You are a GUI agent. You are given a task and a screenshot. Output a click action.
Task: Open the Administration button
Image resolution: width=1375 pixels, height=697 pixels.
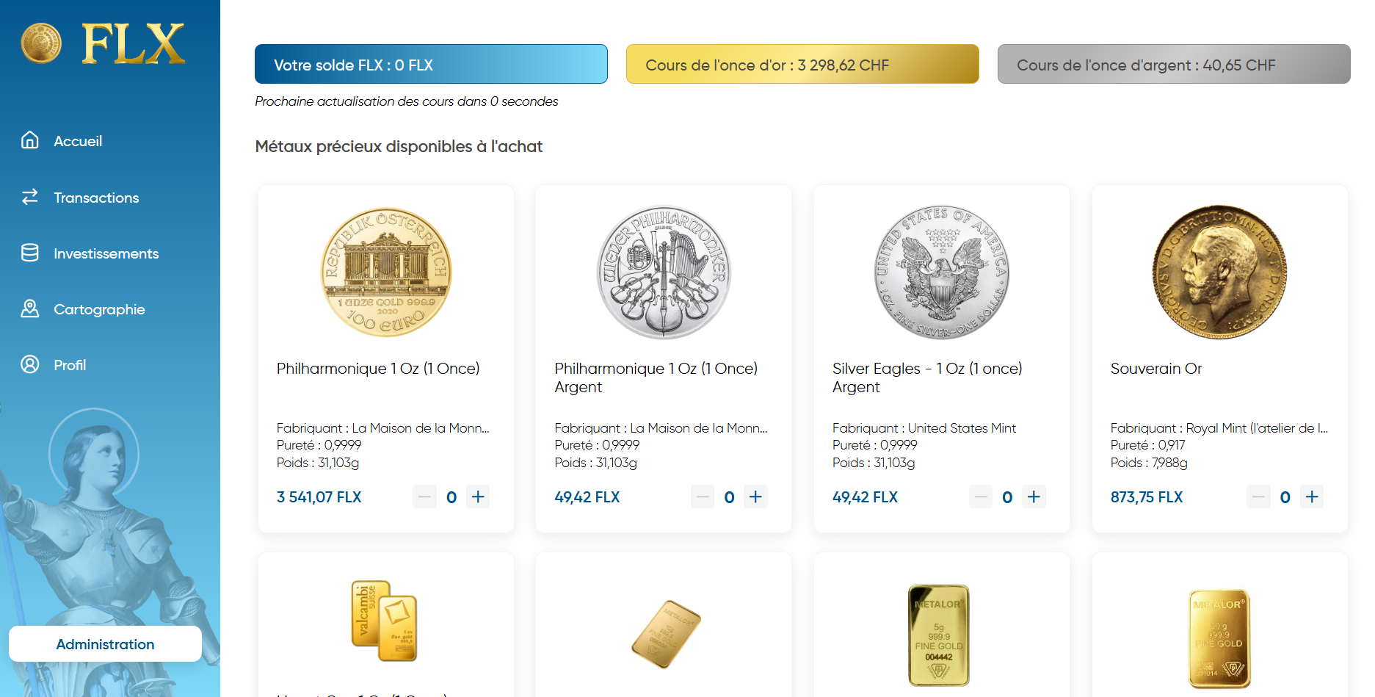pyautogui.click(x=105, y=644)
